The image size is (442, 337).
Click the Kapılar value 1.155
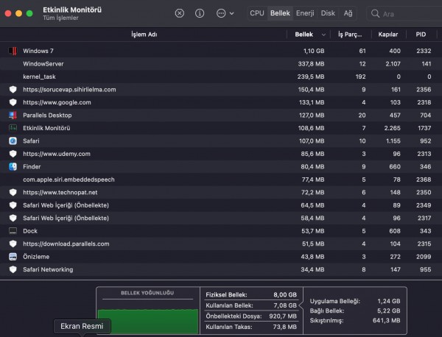point(393,141)
